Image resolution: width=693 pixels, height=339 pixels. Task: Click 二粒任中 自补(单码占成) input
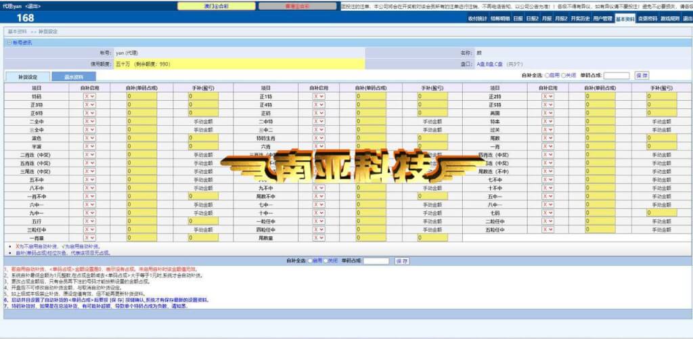[600, 221]
